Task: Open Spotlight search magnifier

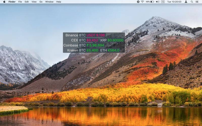Action: [192, 2]
